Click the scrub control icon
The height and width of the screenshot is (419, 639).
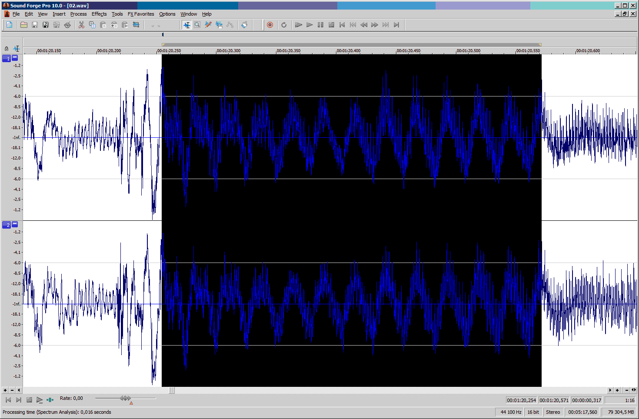tap(50, 400)
